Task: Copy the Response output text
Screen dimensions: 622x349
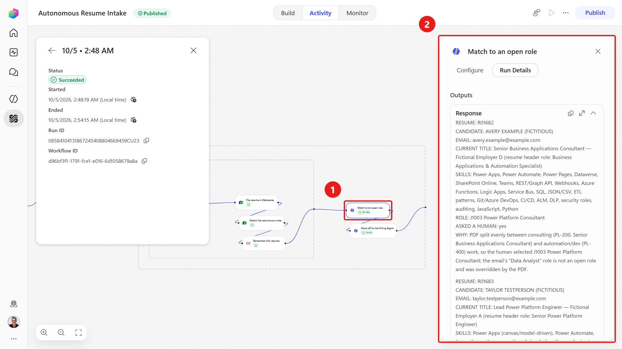Action: [x=570, y=113]
